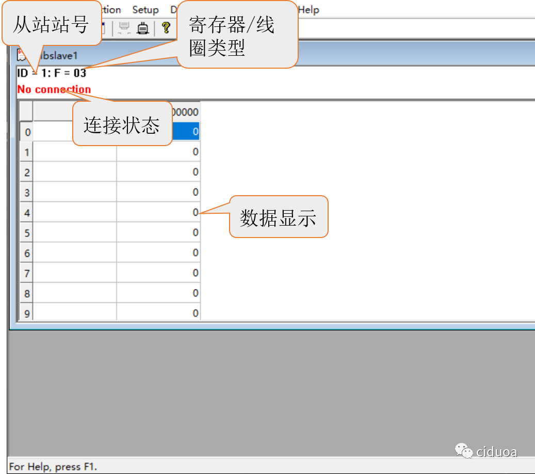This screenshot has width=535, height=474.
Task: Click the value cell in row 2
Action: click(x=158, y=172)
